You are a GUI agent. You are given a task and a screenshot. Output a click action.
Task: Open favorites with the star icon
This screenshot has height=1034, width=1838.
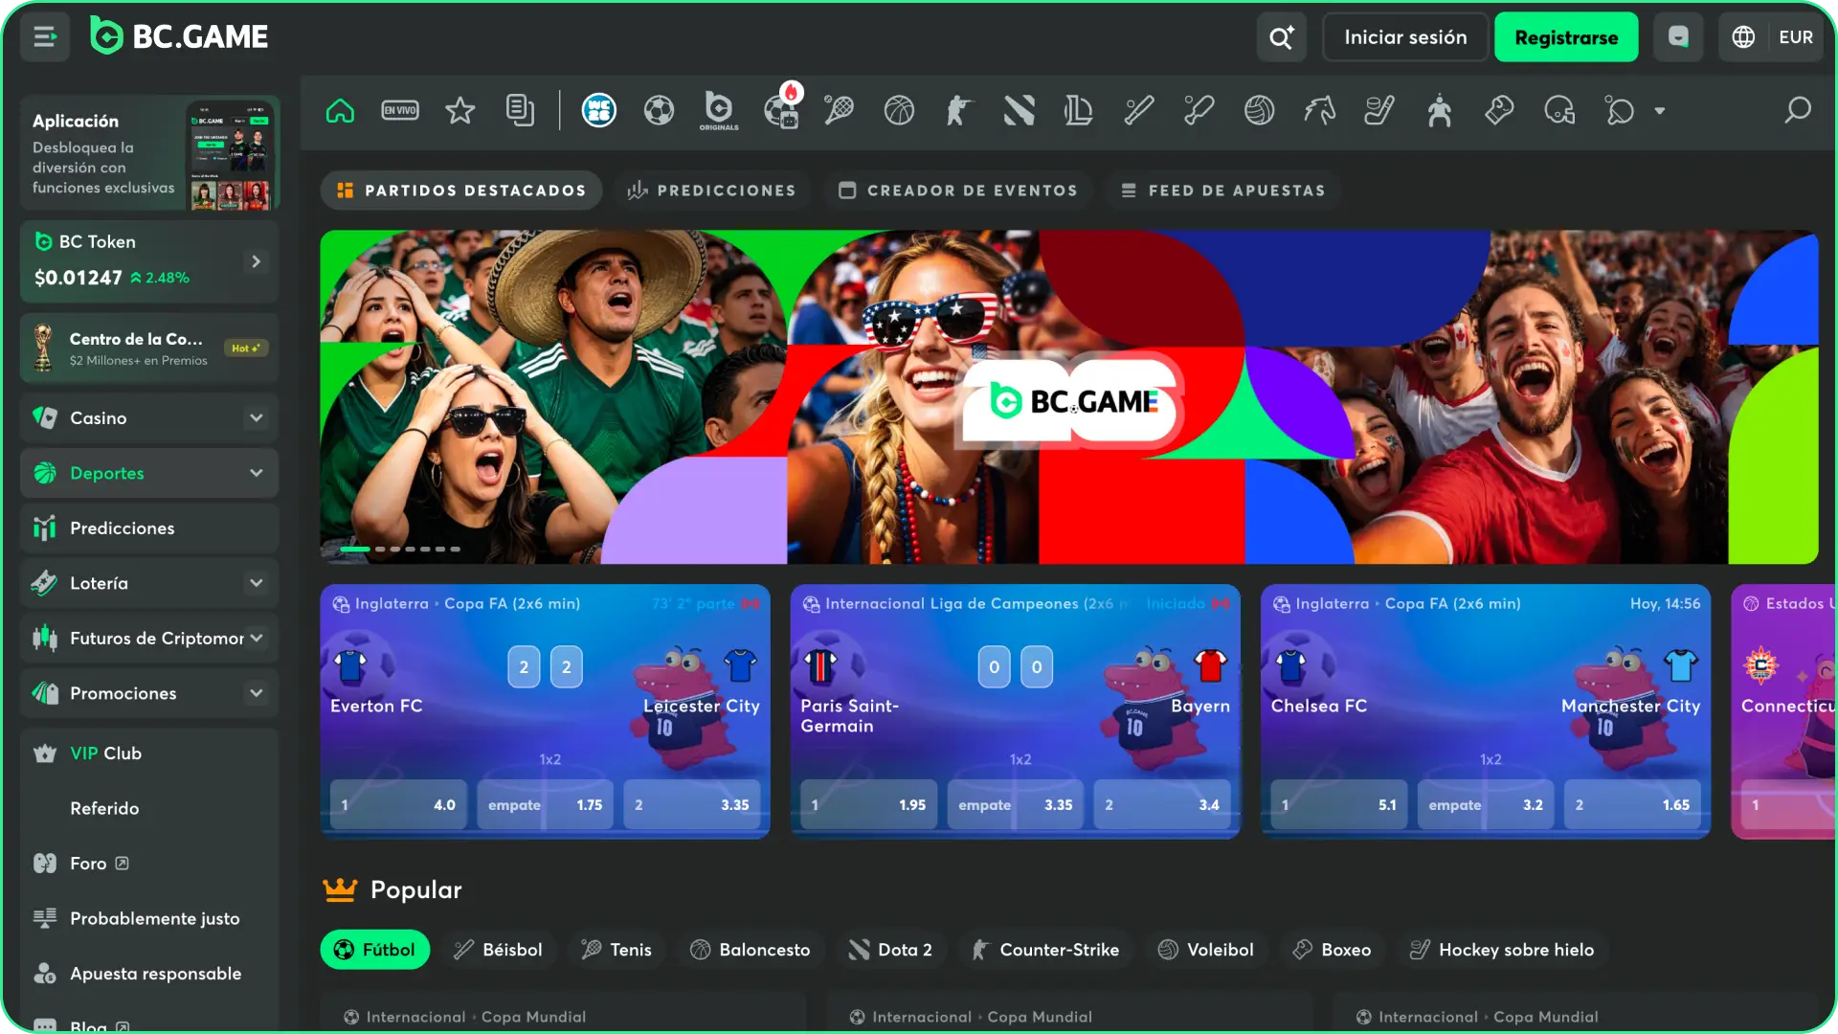tap(460, 111)
